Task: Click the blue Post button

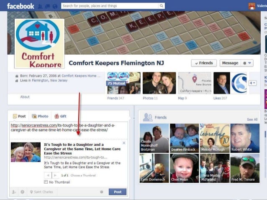Action: (x=118, y=192)
